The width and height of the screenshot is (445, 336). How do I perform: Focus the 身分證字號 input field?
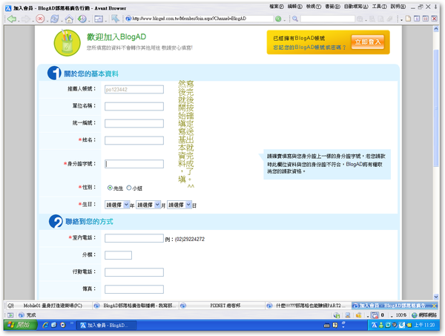[x=134, y=164]
